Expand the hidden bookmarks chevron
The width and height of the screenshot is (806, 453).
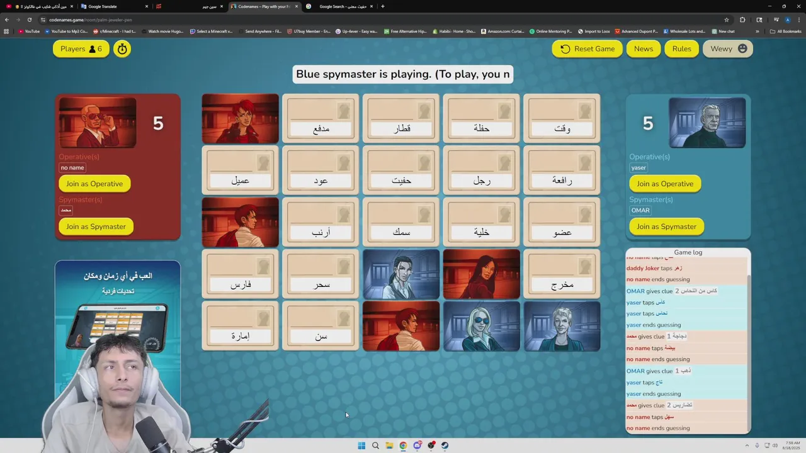(x=758, y=31)
